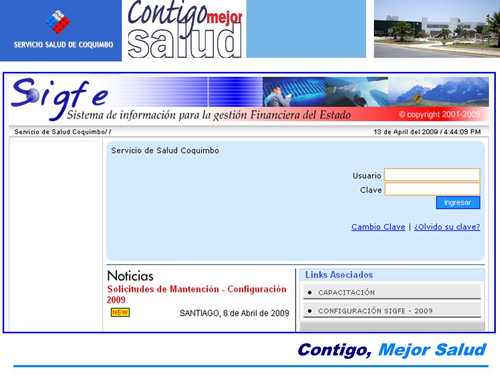Click the yellow NEW badge icon
Viewport: 500px width, 375px height.
pyautogui.click(x=120, y=312)
